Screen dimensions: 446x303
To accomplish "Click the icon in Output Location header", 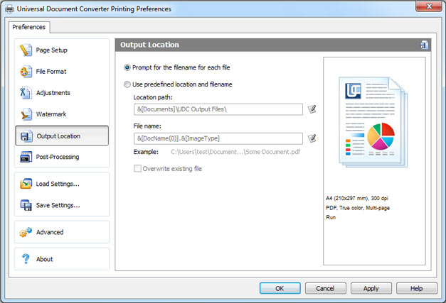I will [424, 45].
